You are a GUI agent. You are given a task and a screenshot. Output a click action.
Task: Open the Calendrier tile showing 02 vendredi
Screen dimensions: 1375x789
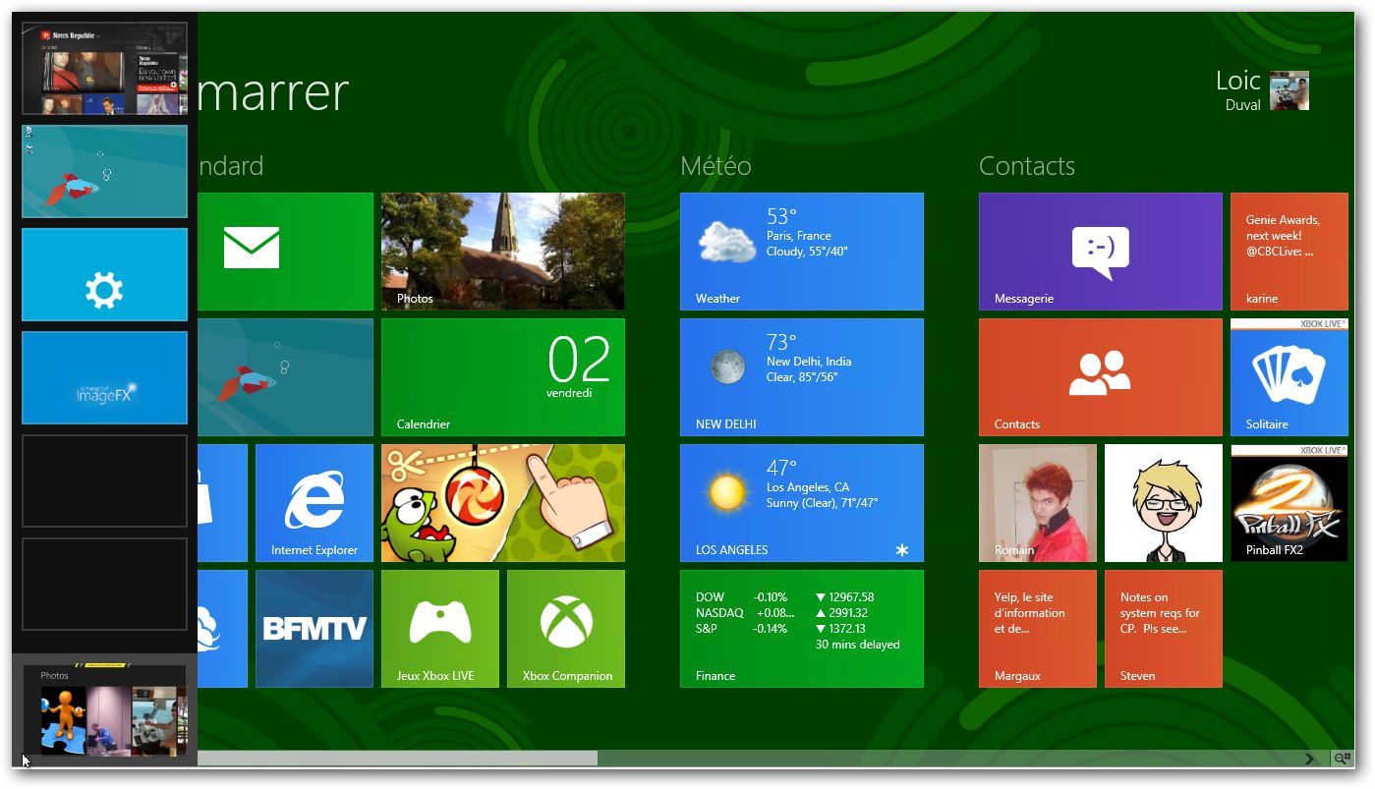pos(502,376)
